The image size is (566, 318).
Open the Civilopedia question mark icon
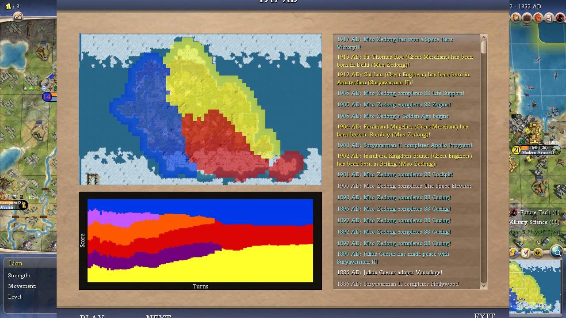(538, 253)
